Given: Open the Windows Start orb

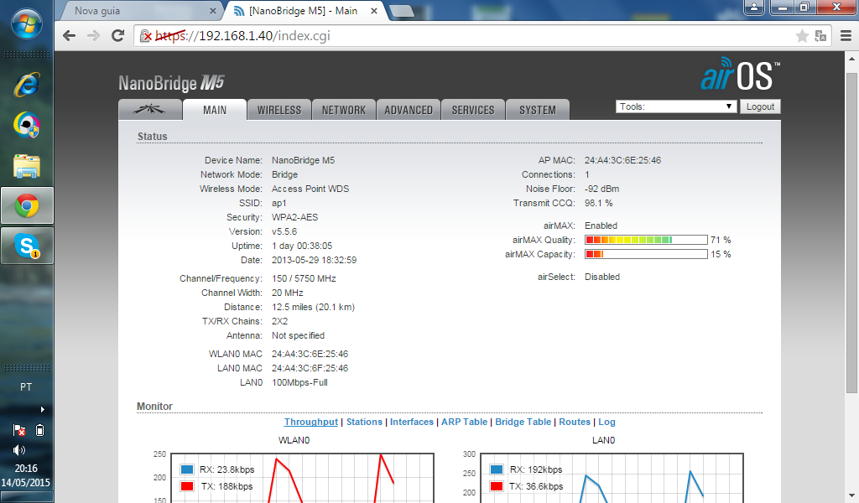Looking at the screenshot, I should click(x=26, y=24).
